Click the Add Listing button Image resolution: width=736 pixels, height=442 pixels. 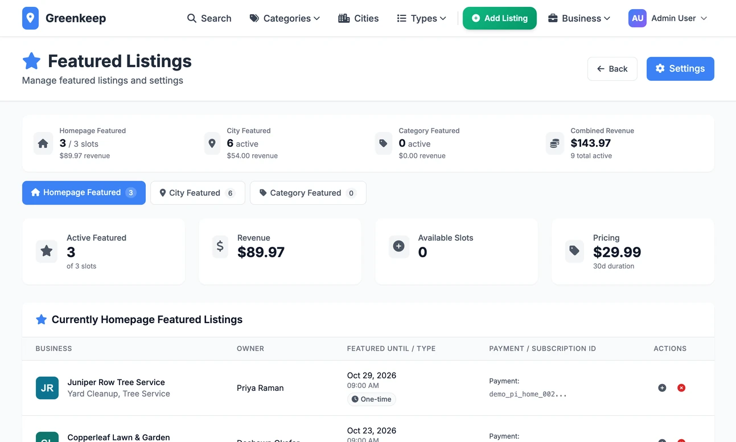click(x=500, y=18)
